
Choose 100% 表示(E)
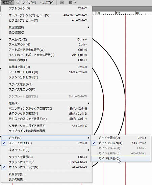click(x=47, y=60)
